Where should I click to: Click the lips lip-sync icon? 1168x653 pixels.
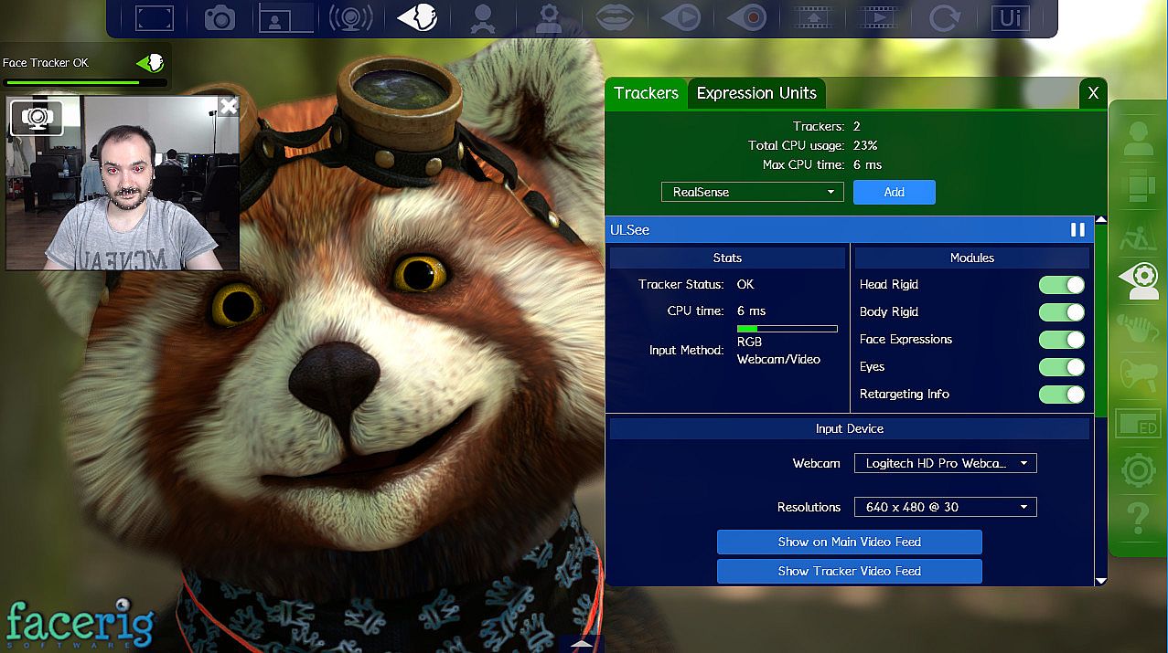coord(615,17)
